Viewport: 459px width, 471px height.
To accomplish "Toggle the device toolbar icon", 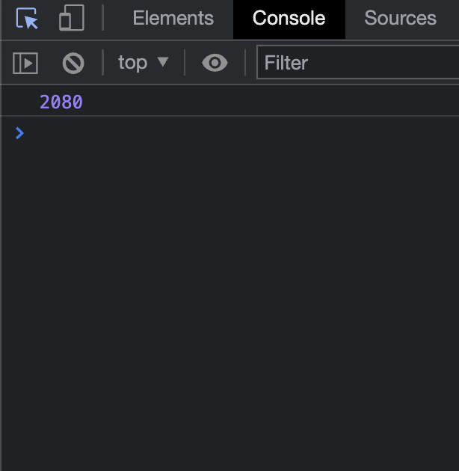I will (72, 18).
